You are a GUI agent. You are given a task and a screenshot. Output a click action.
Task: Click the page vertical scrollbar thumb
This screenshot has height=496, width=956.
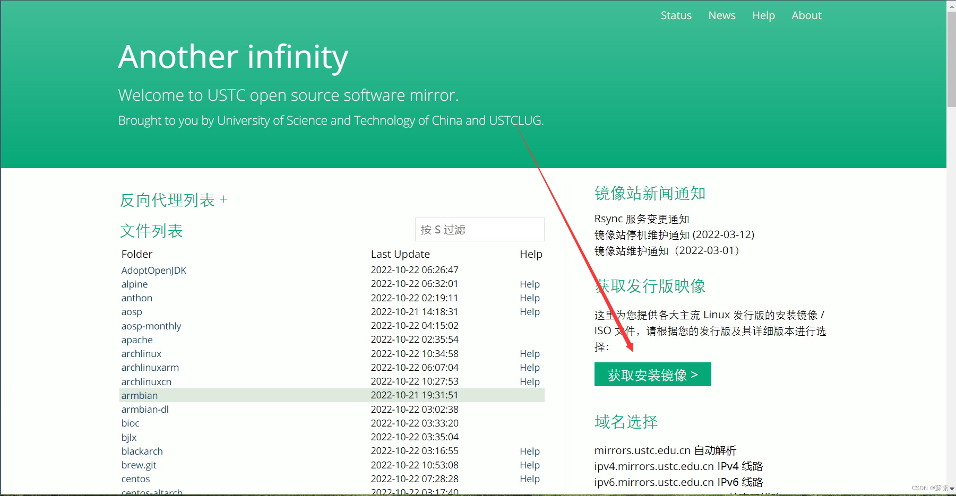point(951,58)
